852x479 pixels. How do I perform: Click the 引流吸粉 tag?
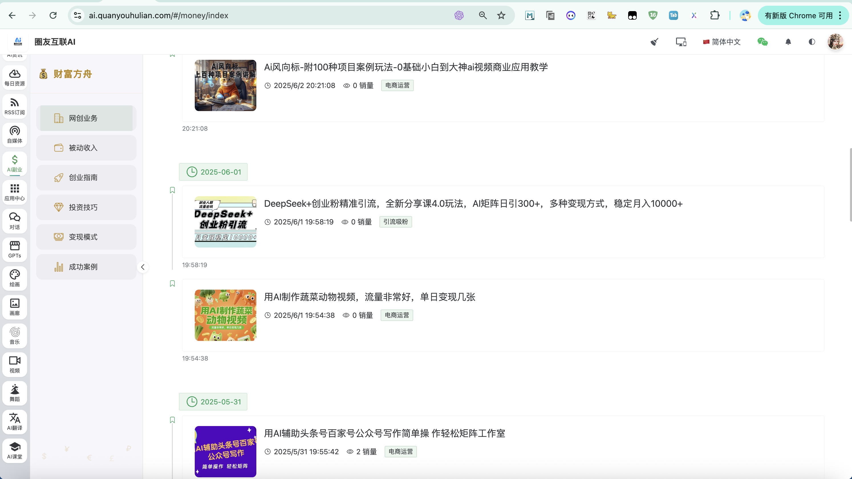pos(395,222)
